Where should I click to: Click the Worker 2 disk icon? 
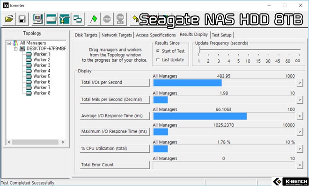29,59
